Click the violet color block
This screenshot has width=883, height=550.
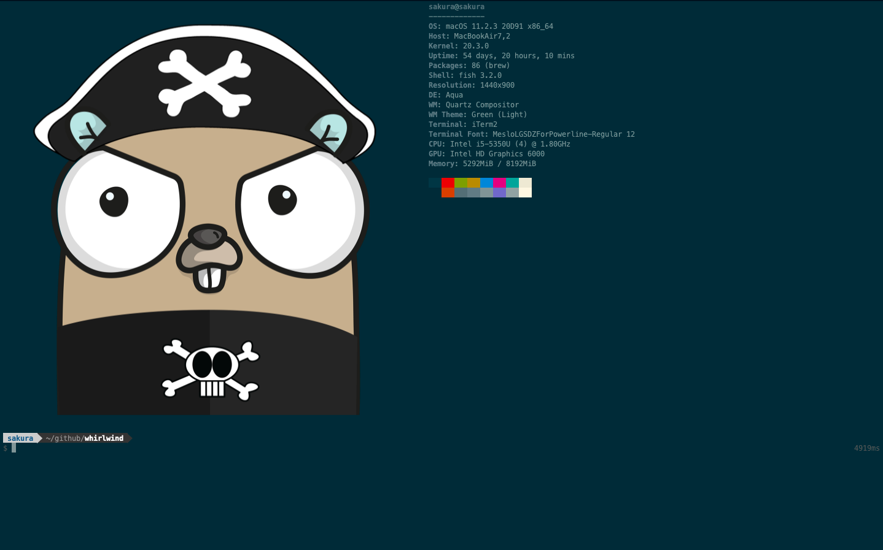[x=499, y=193]
